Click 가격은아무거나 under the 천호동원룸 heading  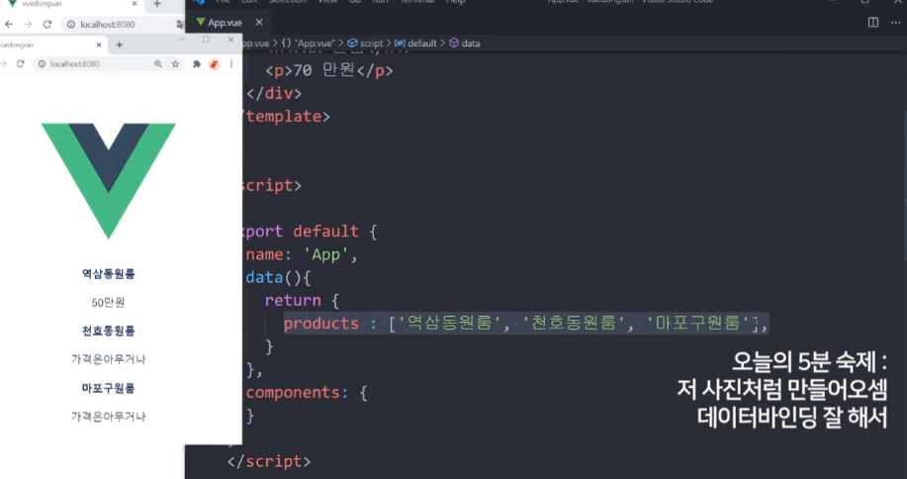click(x=108, y=359)
